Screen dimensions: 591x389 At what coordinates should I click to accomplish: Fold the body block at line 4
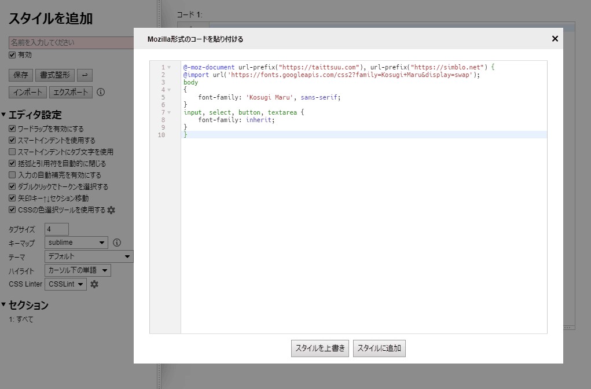pyautogui.click(x=169, y=90)
